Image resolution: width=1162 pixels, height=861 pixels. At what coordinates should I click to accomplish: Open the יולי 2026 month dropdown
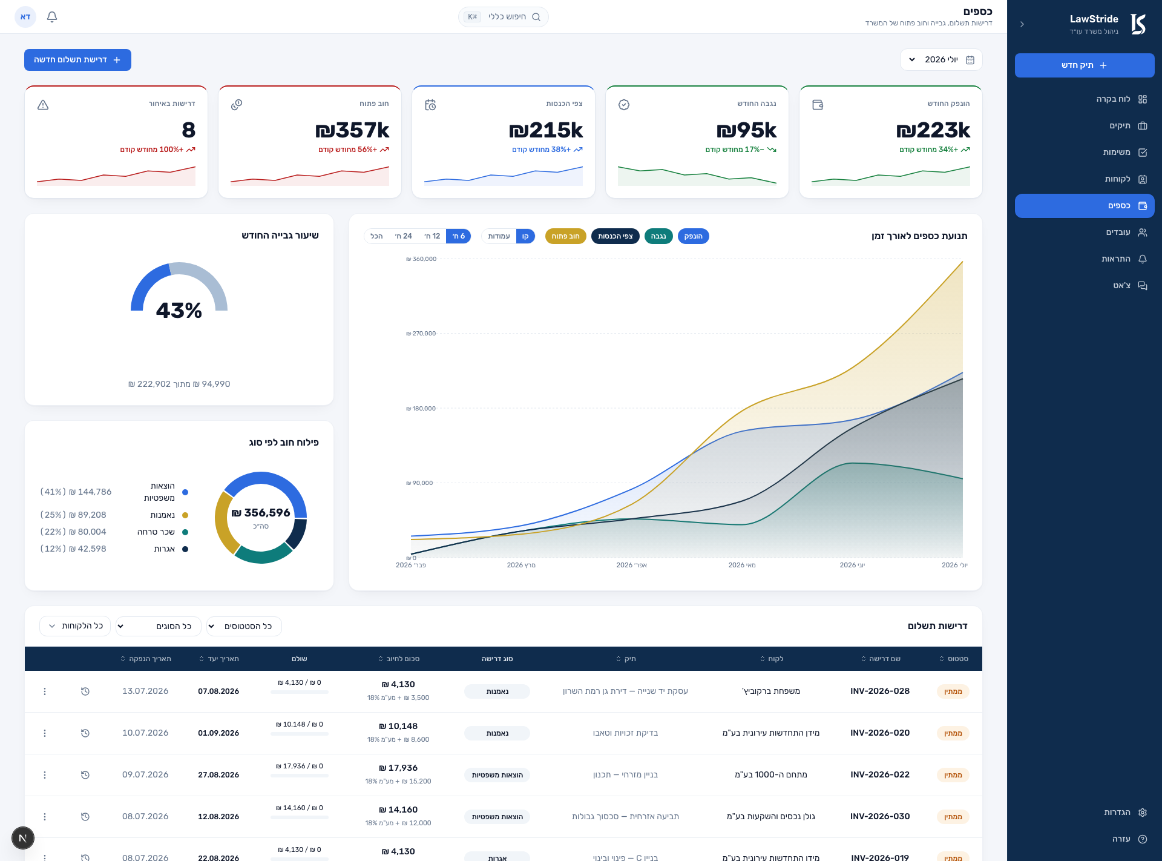[x=941, y=60]
